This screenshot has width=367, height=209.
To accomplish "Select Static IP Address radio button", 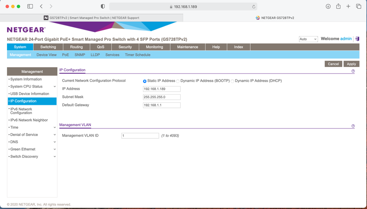I will pyautogui.click(x=145, y=81).
